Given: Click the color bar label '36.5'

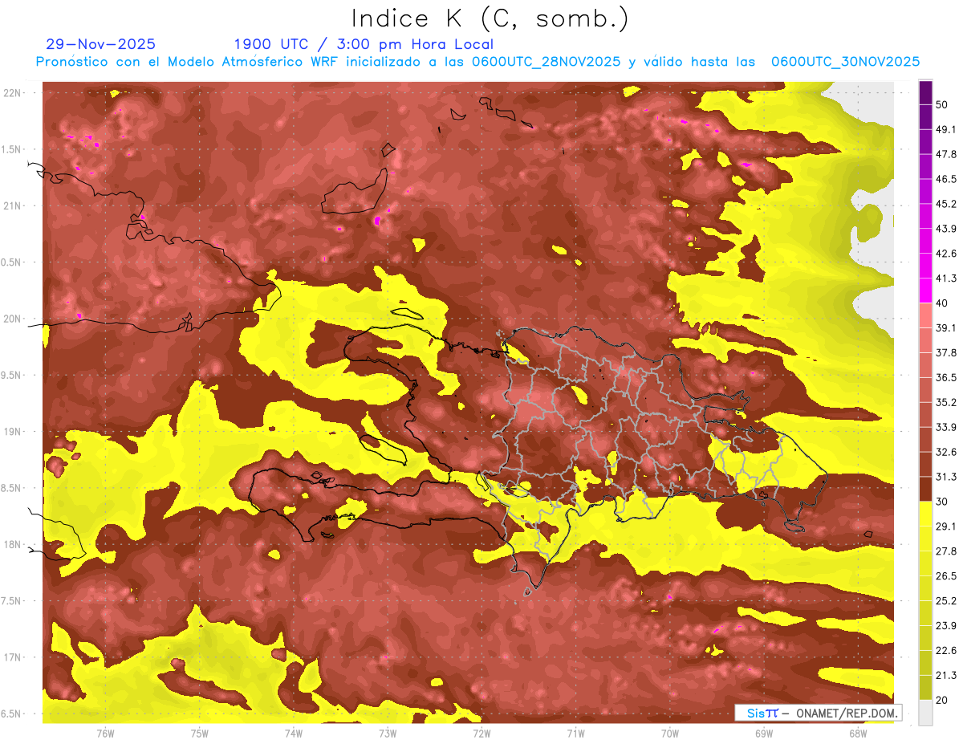Looking at the screenshot, I should (946, 378).
